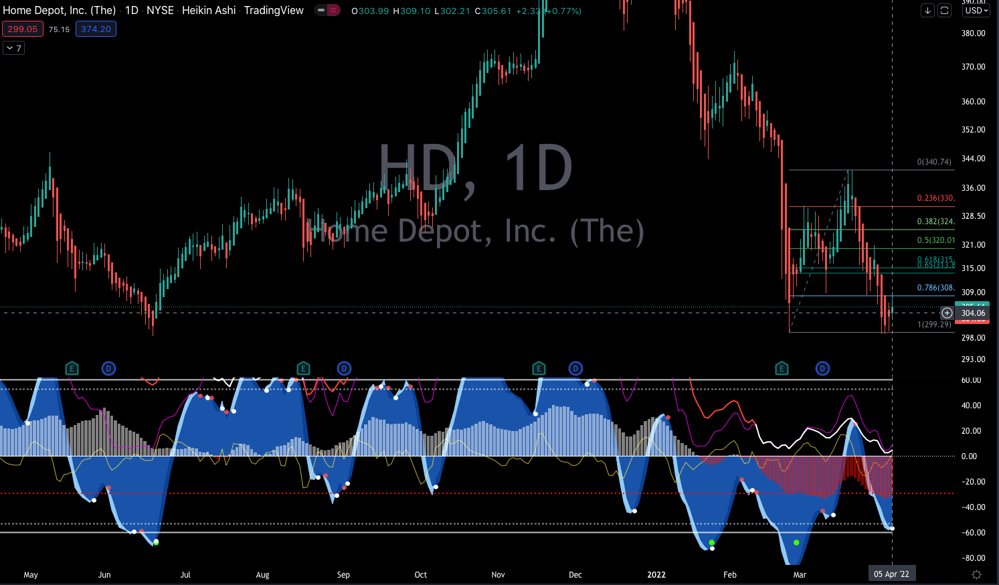Click the 370.00 price axis label

[x=974, y=67]
